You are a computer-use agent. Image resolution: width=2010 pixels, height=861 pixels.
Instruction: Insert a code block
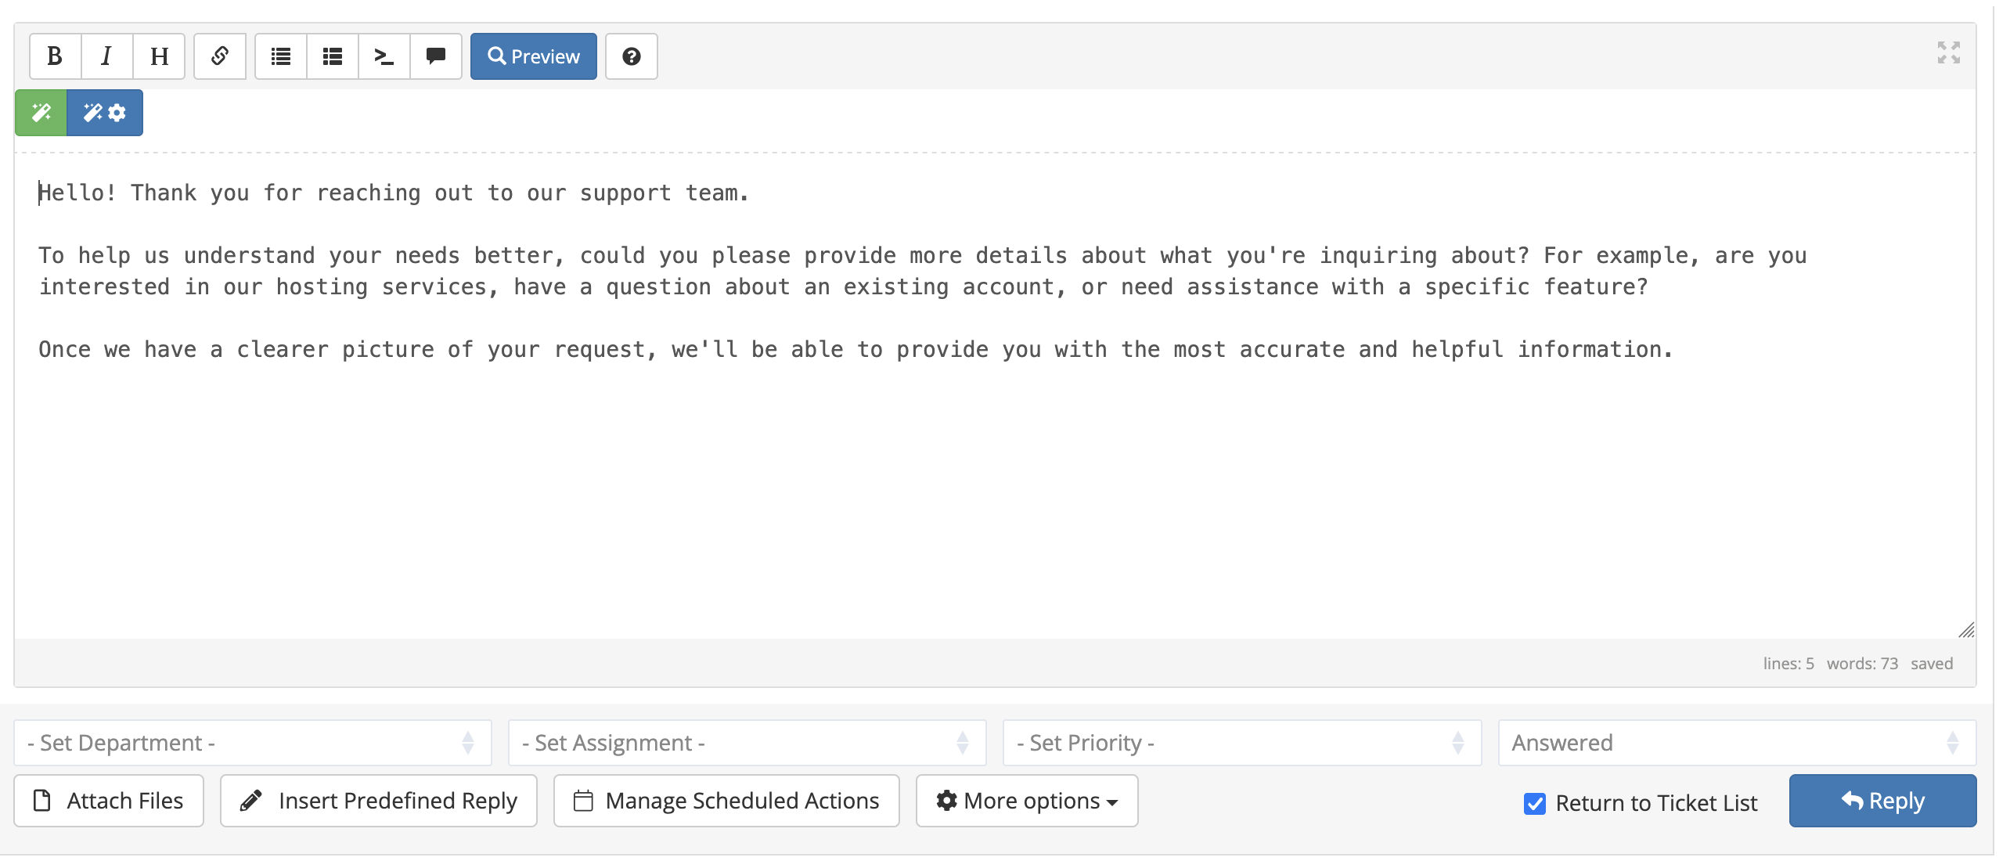(384, 56)
